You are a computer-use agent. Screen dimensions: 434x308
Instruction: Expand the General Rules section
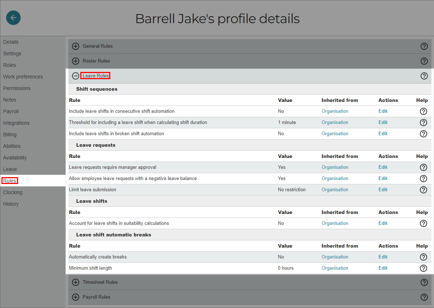[x=76, y=46]
